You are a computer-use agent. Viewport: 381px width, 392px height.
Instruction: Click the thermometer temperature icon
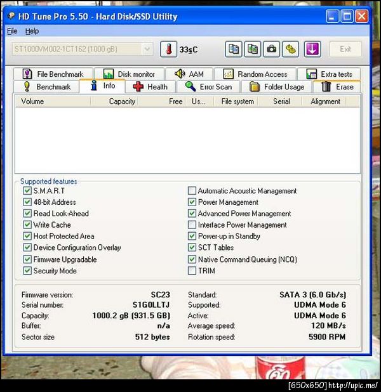pyautogui.click(x=168, y=49)
